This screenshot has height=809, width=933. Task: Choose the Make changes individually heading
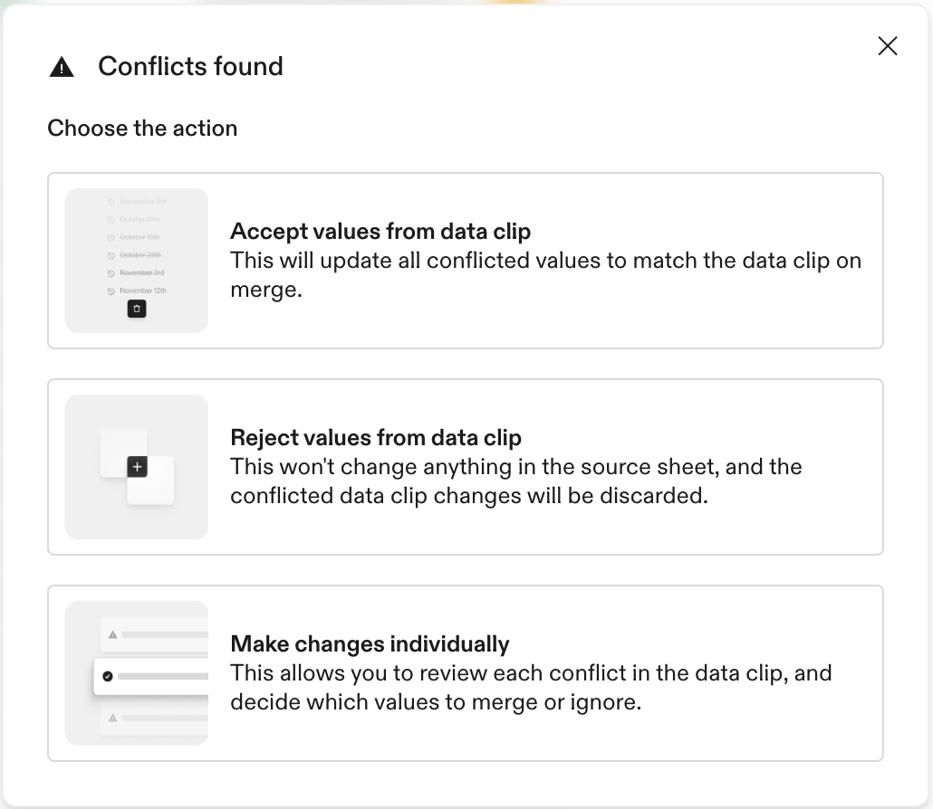(370, 644)
